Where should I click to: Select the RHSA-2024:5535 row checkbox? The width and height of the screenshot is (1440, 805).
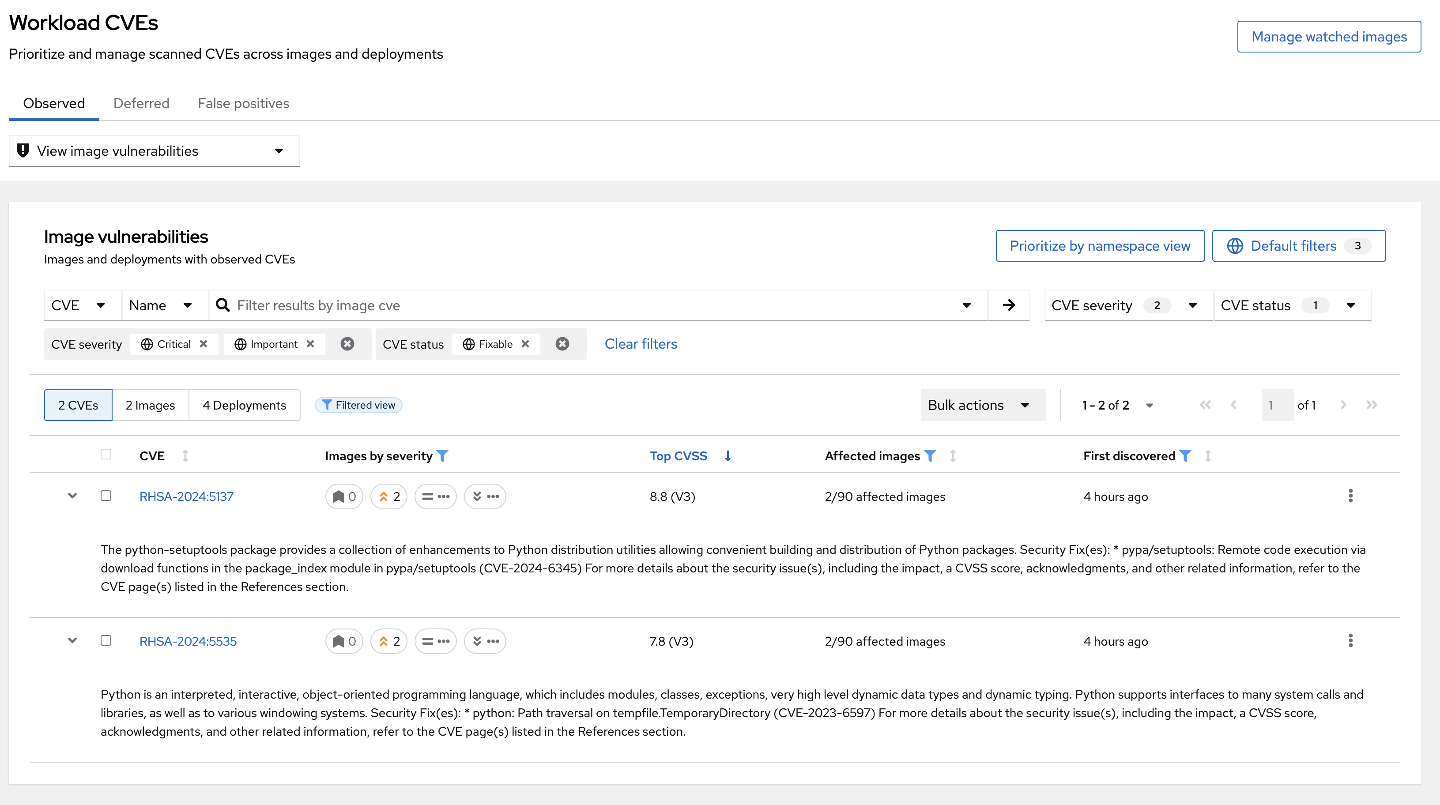point(106,641)
